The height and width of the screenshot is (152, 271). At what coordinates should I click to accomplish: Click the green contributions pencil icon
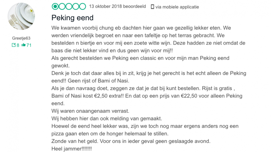tap(14, 45)
